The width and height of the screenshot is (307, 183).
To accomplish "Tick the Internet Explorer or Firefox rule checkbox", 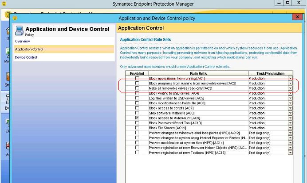I will (x=137, y=138).
